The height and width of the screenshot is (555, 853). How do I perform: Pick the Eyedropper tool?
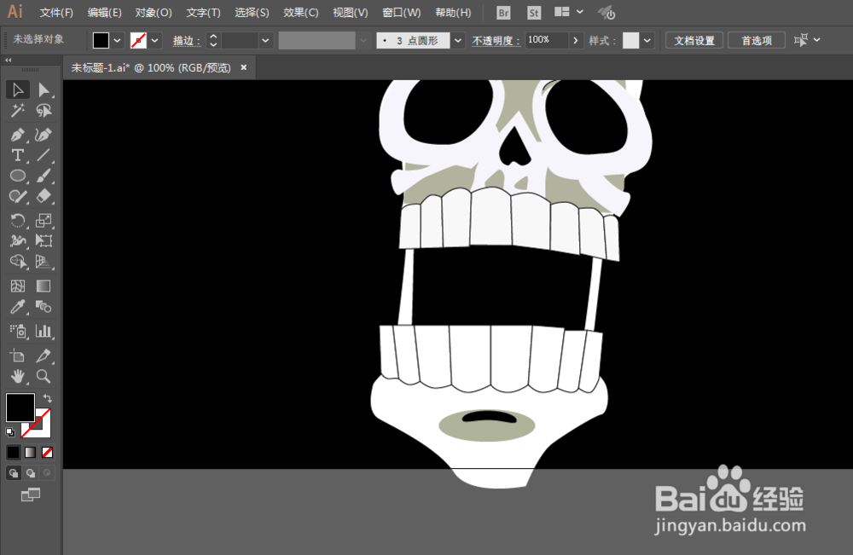click(x=17, y=307)
